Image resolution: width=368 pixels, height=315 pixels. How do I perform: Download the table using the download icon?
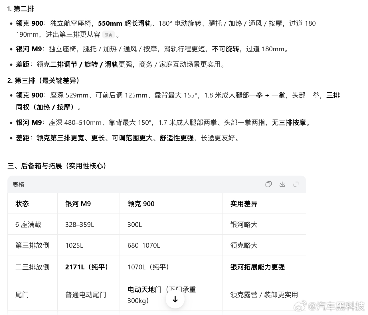pos(282,184)
